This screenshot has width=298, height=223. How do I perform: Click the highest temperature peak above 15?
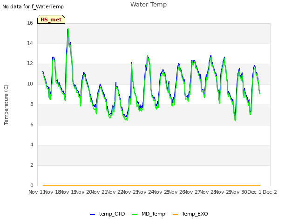click(x=68, y=29)
